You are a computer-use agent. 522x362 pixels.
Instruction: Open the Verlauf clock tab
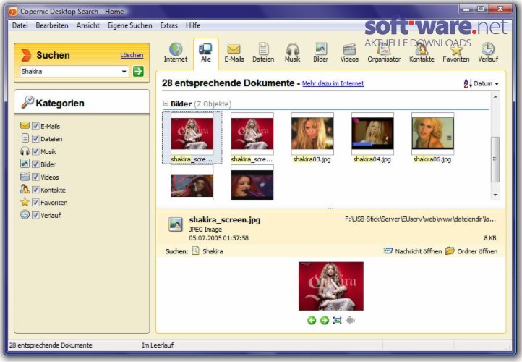click(488, 53)
